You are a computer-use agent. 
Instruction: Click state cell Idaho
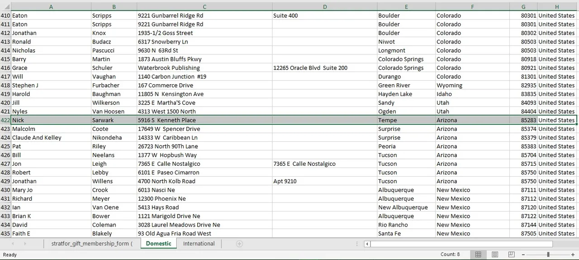pyautogui.click(x=472, y=94)
